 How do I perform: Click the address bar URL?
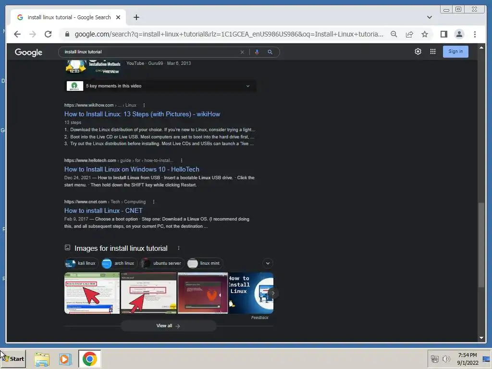(229, 34)
